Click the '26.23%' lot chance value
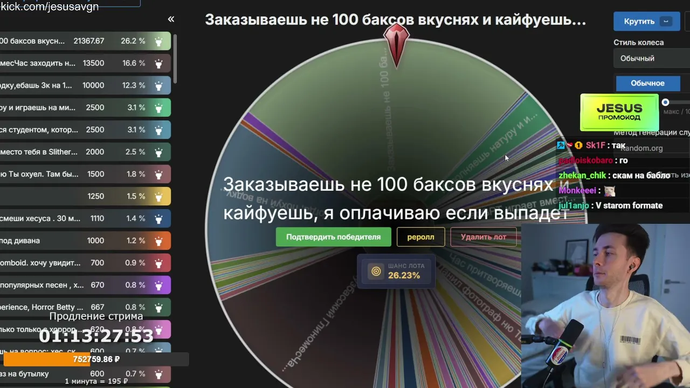Viewport: 690px width, 388px height. 404,275
